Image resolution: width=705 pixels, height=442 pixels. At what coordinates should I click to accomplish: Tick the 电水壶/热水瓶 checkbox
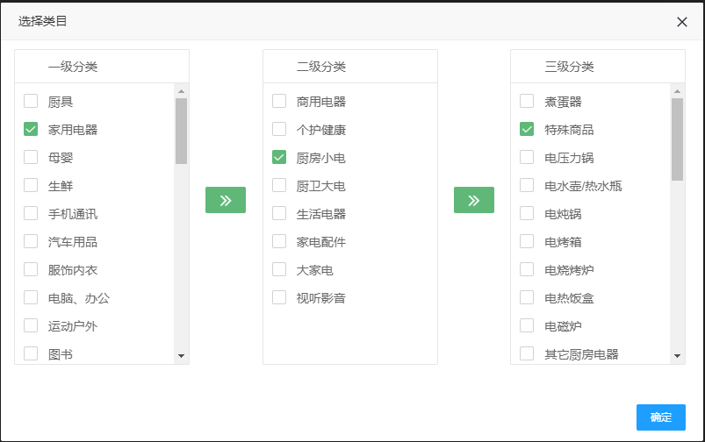(527, 185)
